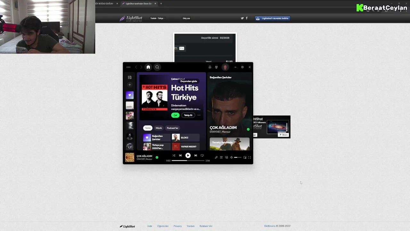Open the Sanatçı hakkında artist card
Screen dimensions: 410x231
230,144
